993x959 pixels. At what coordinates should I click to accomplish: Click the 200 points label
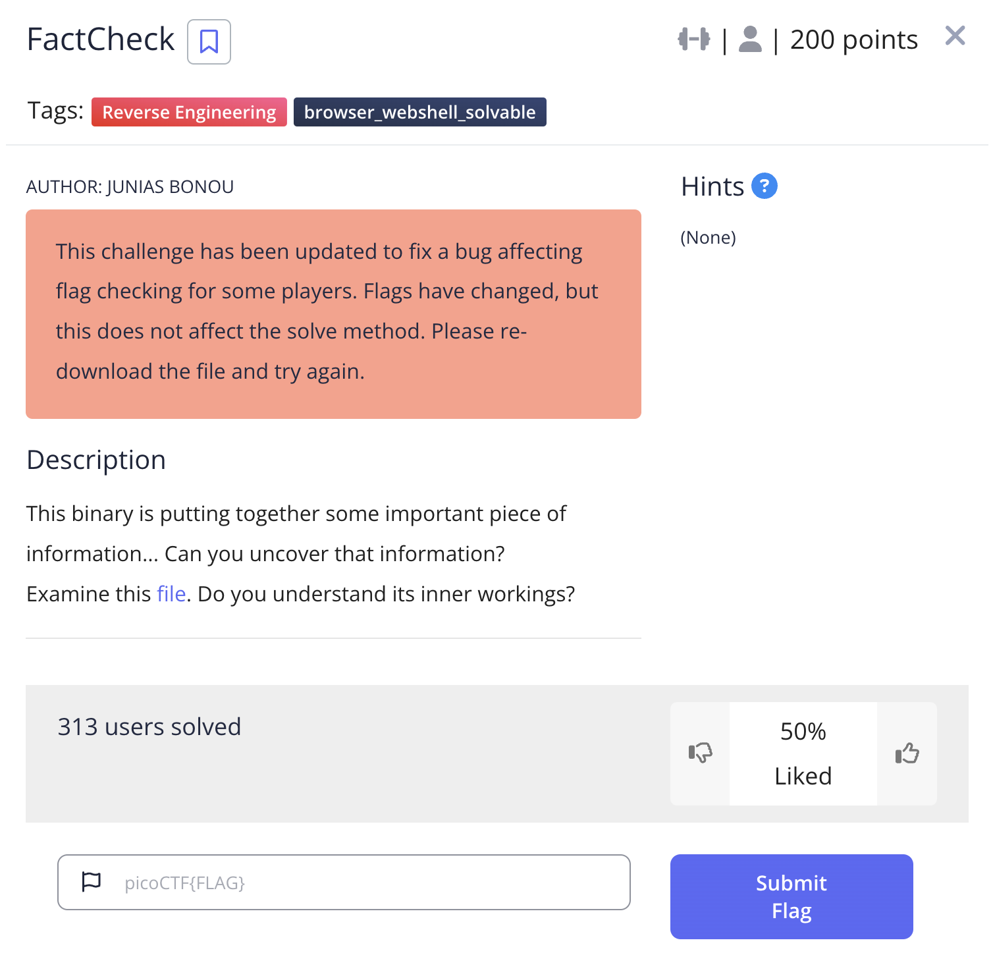click(853, 40)
